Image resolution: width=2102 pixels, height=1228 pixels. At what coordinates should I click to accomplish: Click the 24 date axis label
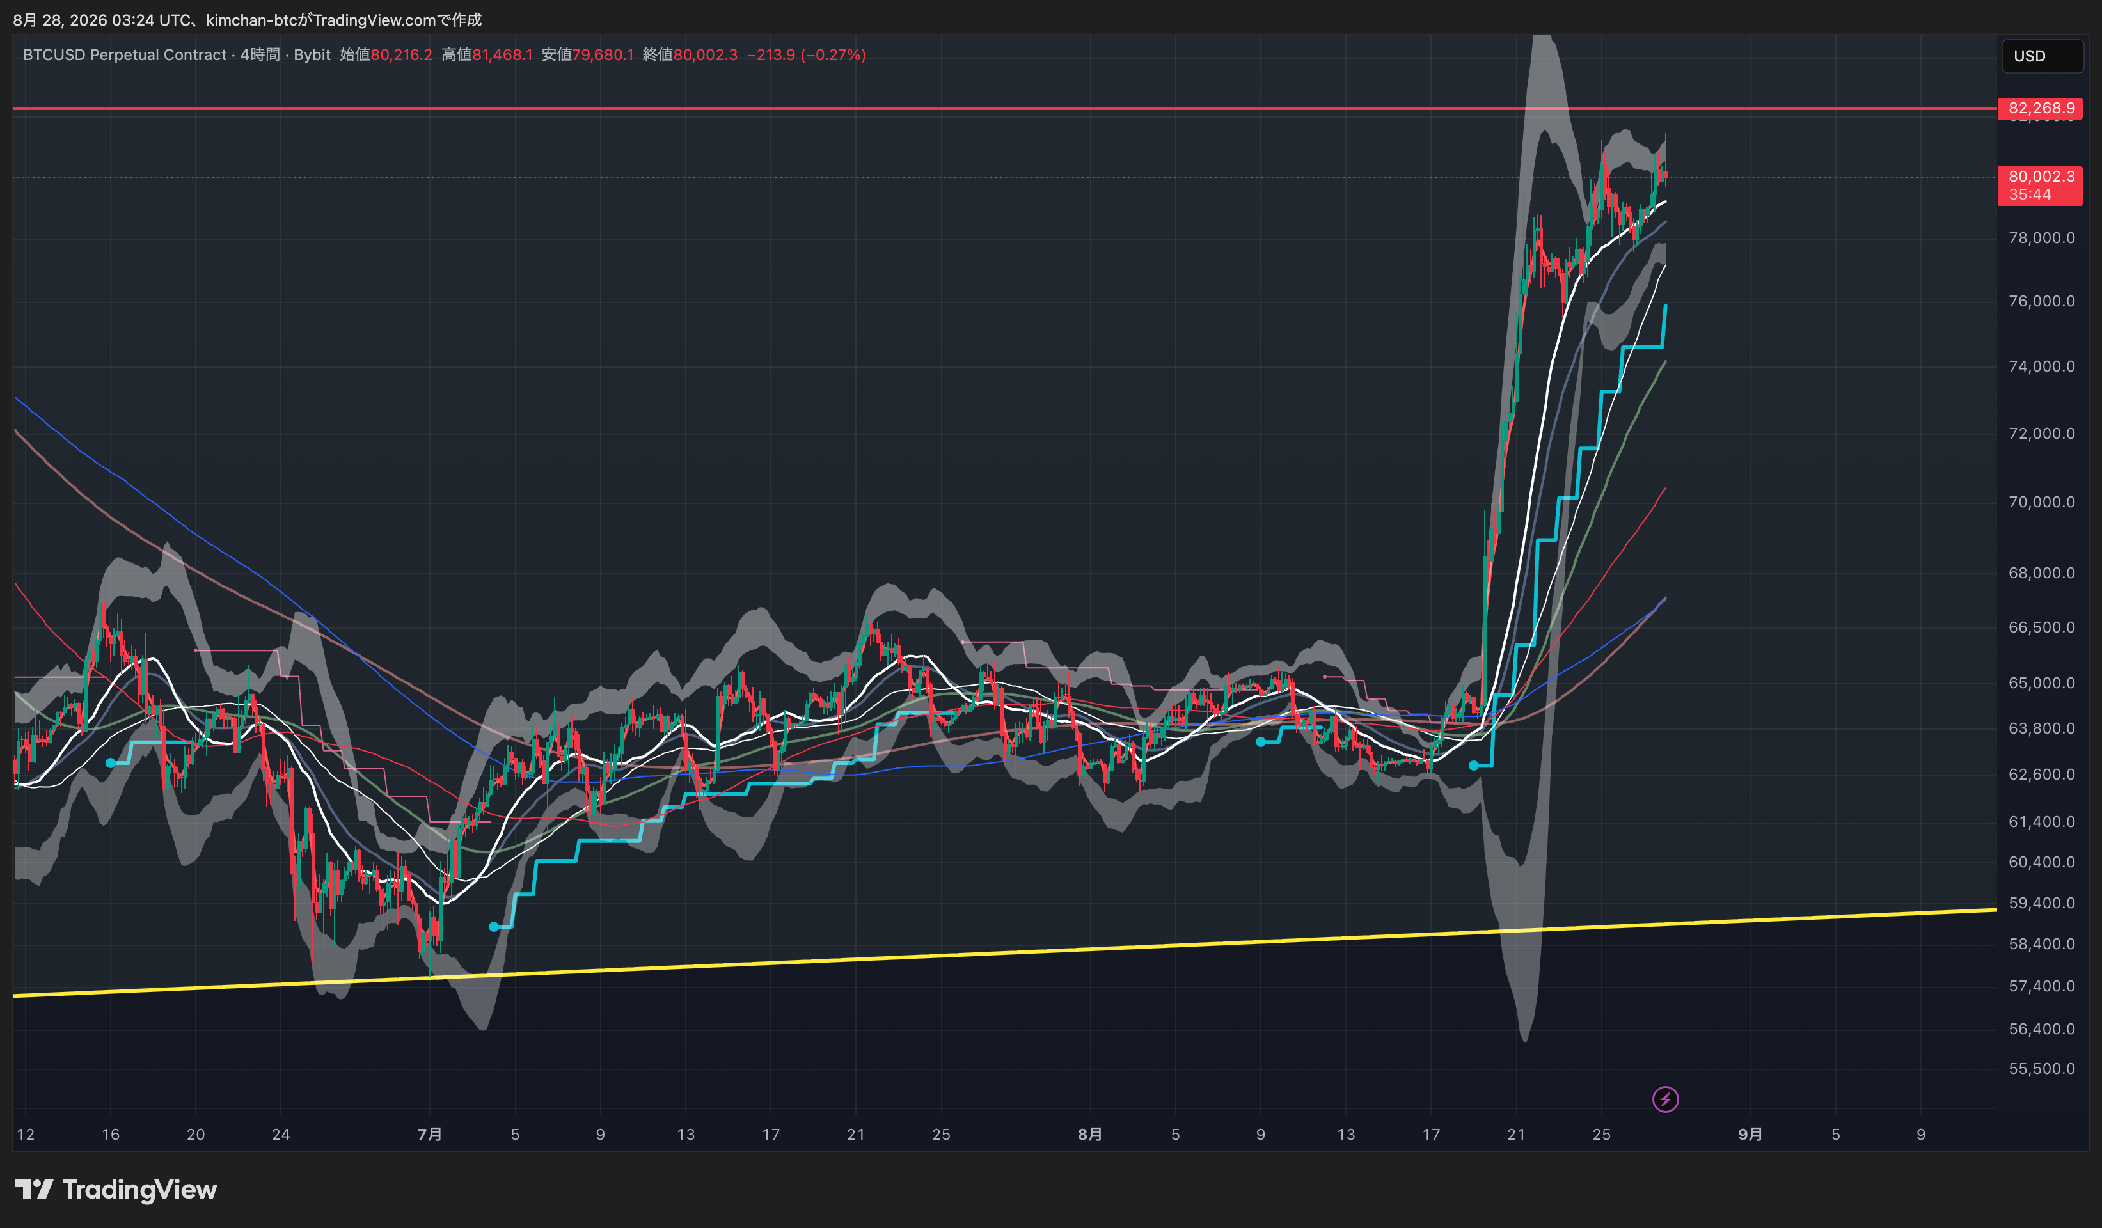(x=281, y=1135)
